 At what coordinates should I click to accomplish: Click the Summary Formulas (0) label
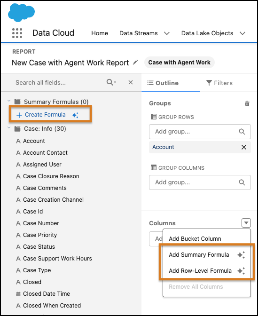pyautogui.click(x=56, y=102)
